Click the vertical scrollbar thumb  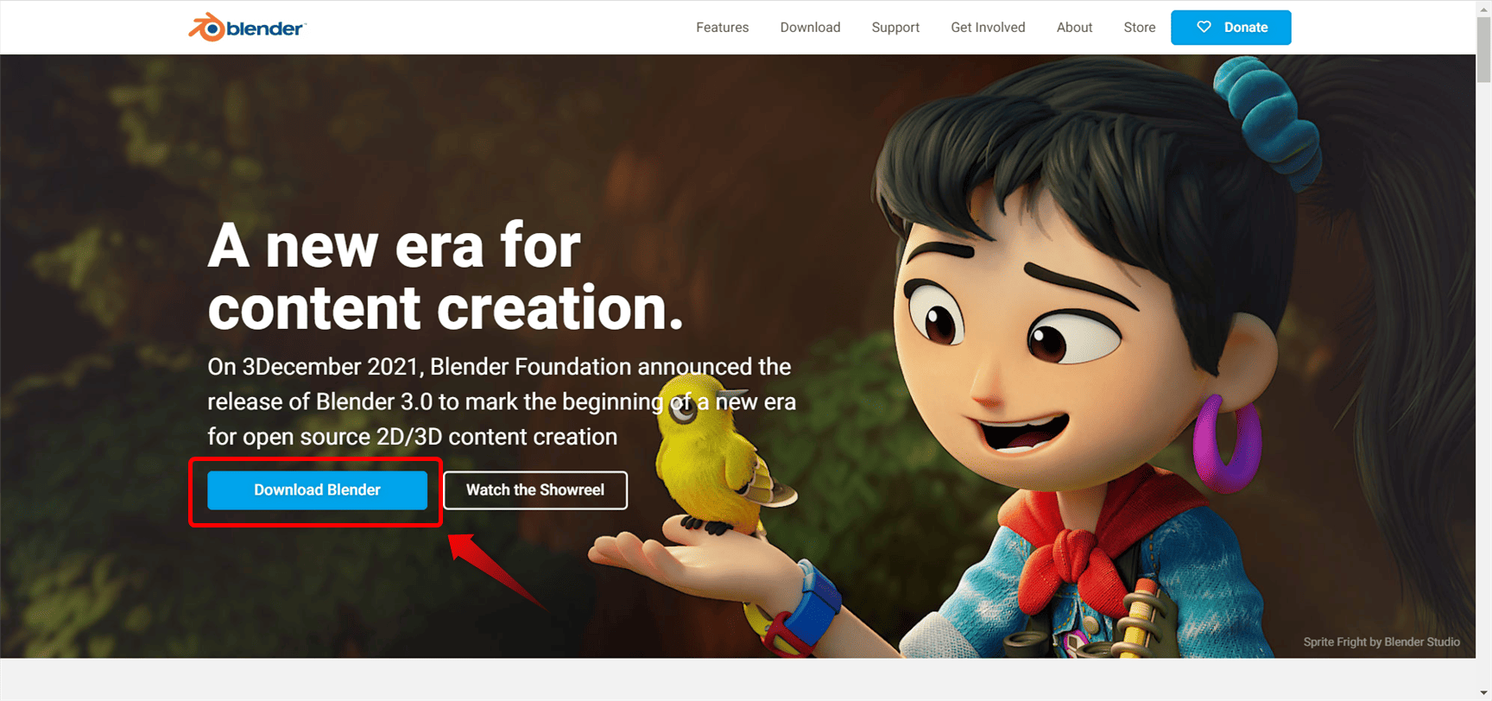(1483, 49)
